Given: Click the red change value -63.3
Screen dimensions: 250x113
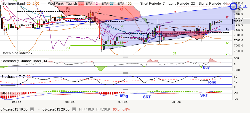Looking at the screenshot, I should pos(115,109).
